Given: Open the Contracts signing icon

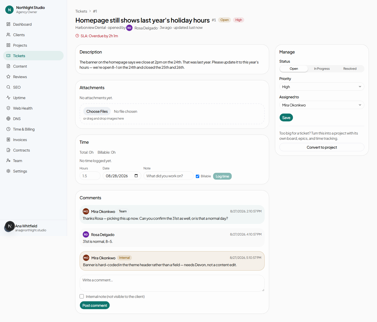Looking at the screenshot, I should pyautogui.click(x=8, y=150).
